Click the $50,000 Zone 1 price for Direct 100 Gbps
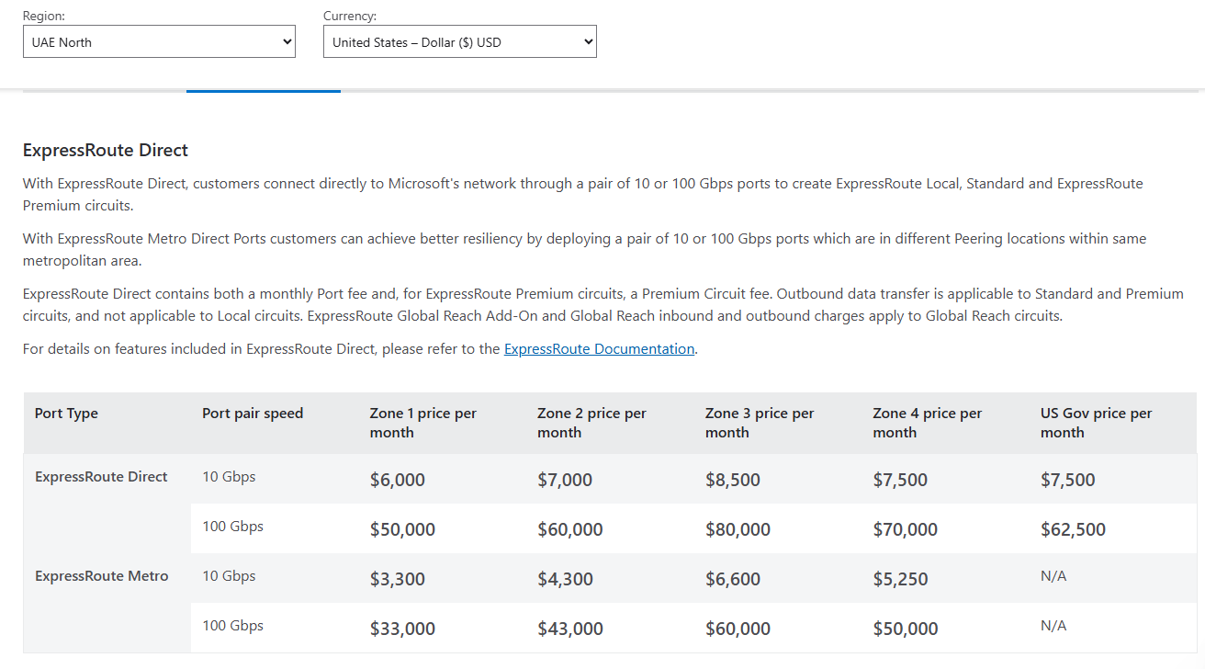The width and height of the screenshot is (1205, 669). point(402,529)
